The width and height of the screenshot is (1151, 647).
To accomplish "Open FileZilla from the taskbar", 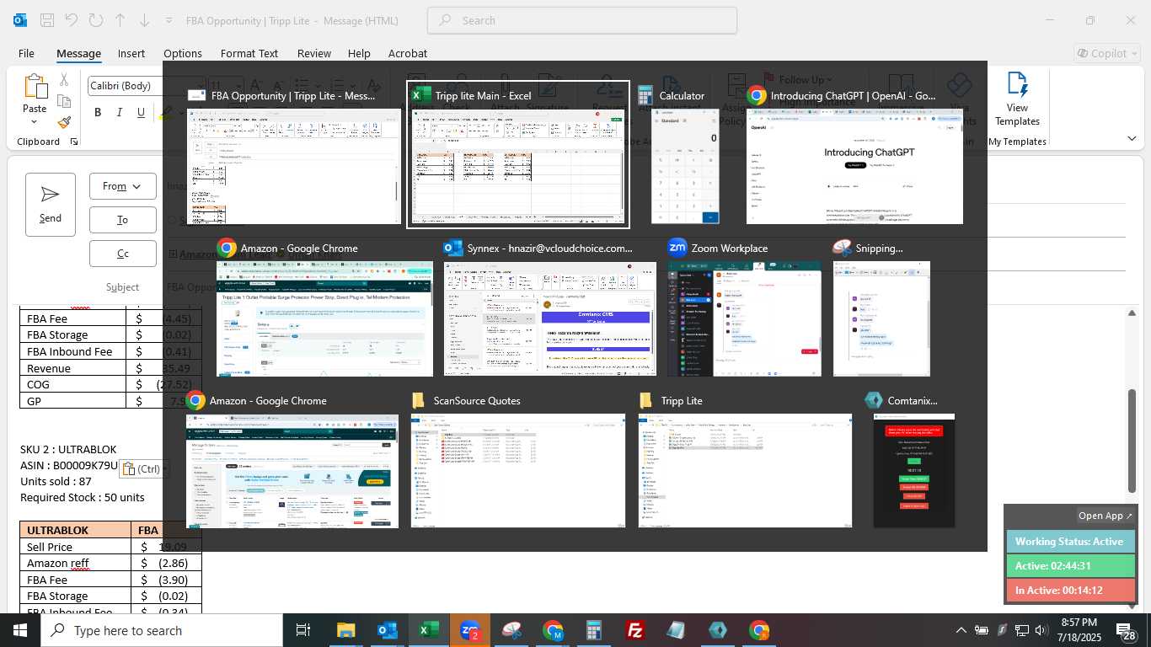I will point(635,630).
